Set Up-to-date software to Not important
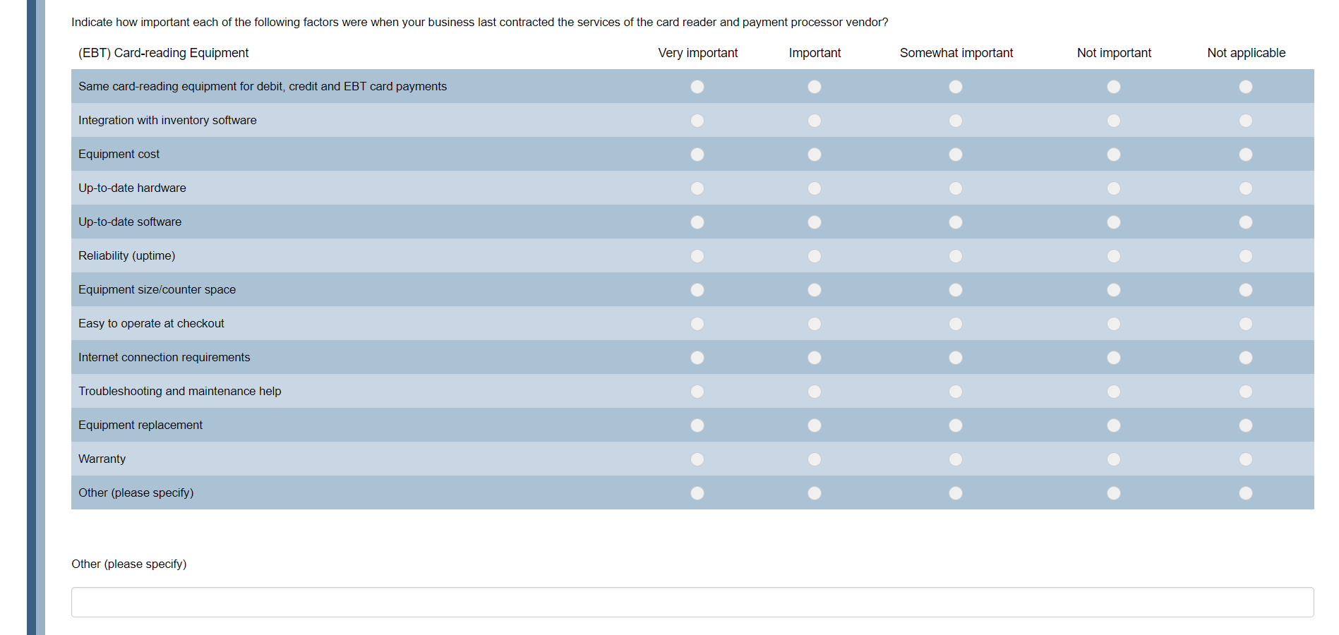This screenshot has height=635, width=1339. point(1114,222)
